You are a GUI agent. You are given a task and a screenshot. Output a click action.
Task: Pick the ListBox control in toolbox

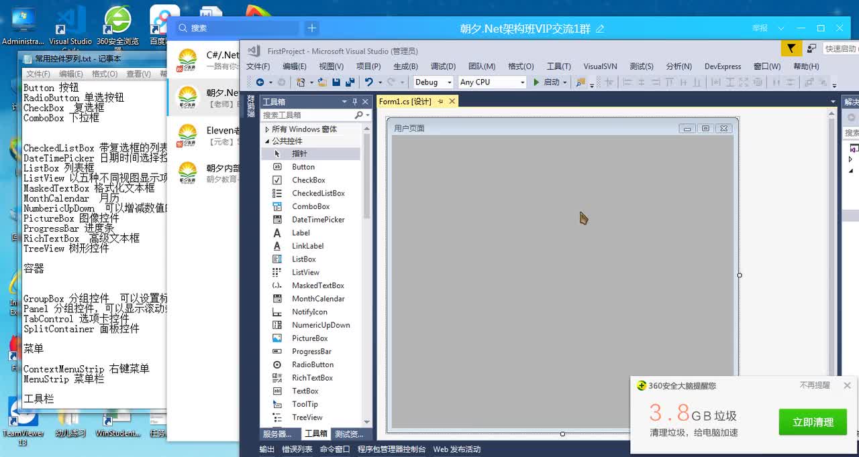click(311, 259)
